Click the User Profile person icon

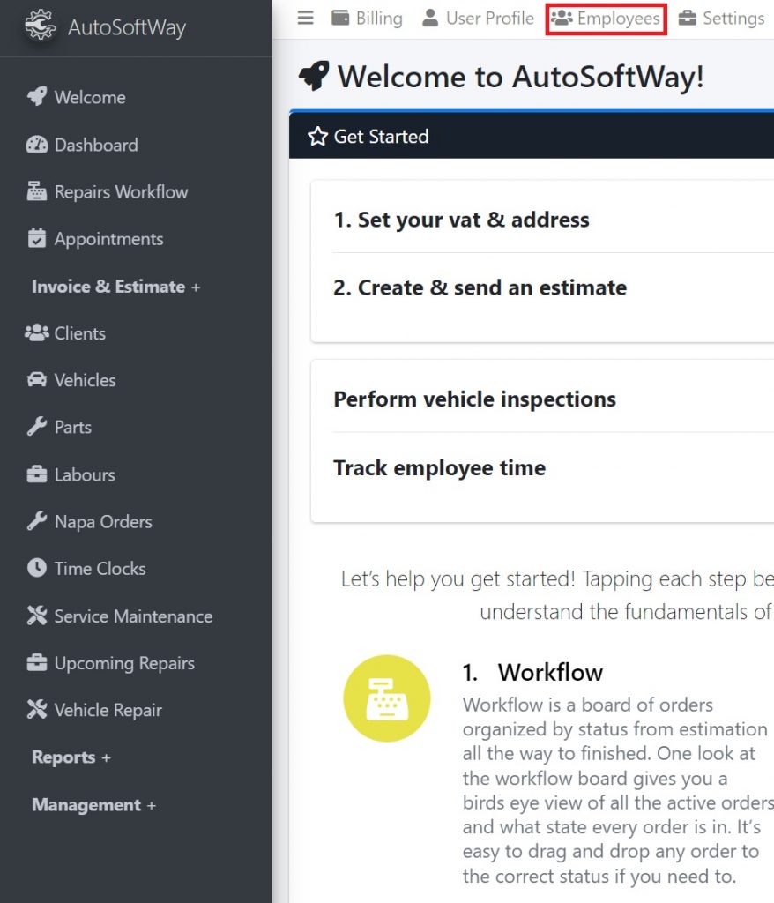pos(430,18)
